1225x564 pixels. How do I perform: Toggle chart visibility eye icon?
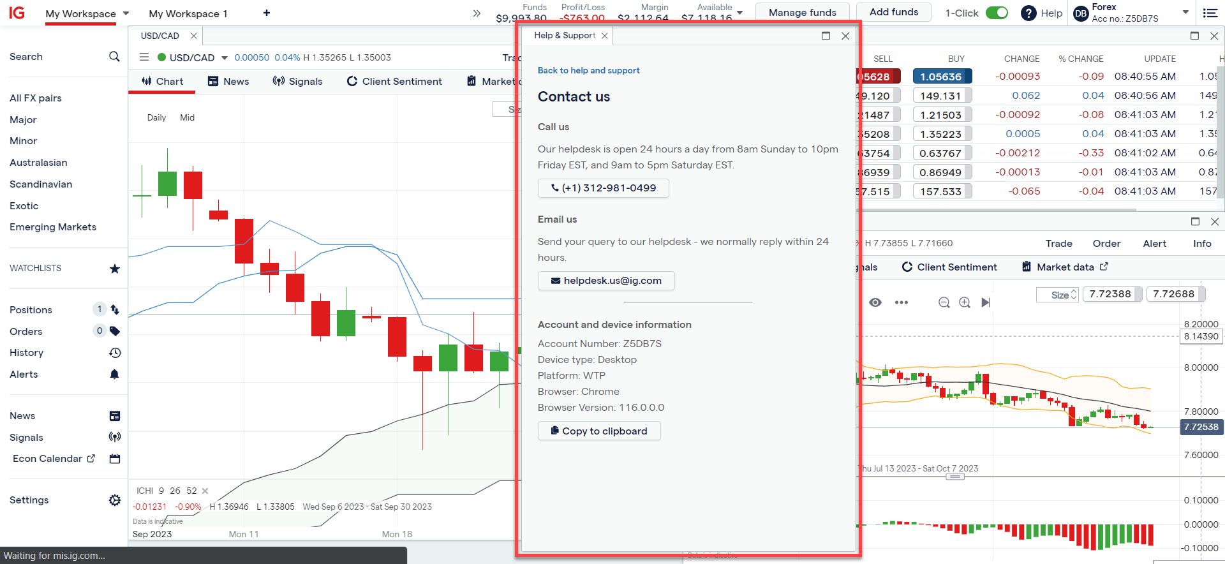pos(875,302)
